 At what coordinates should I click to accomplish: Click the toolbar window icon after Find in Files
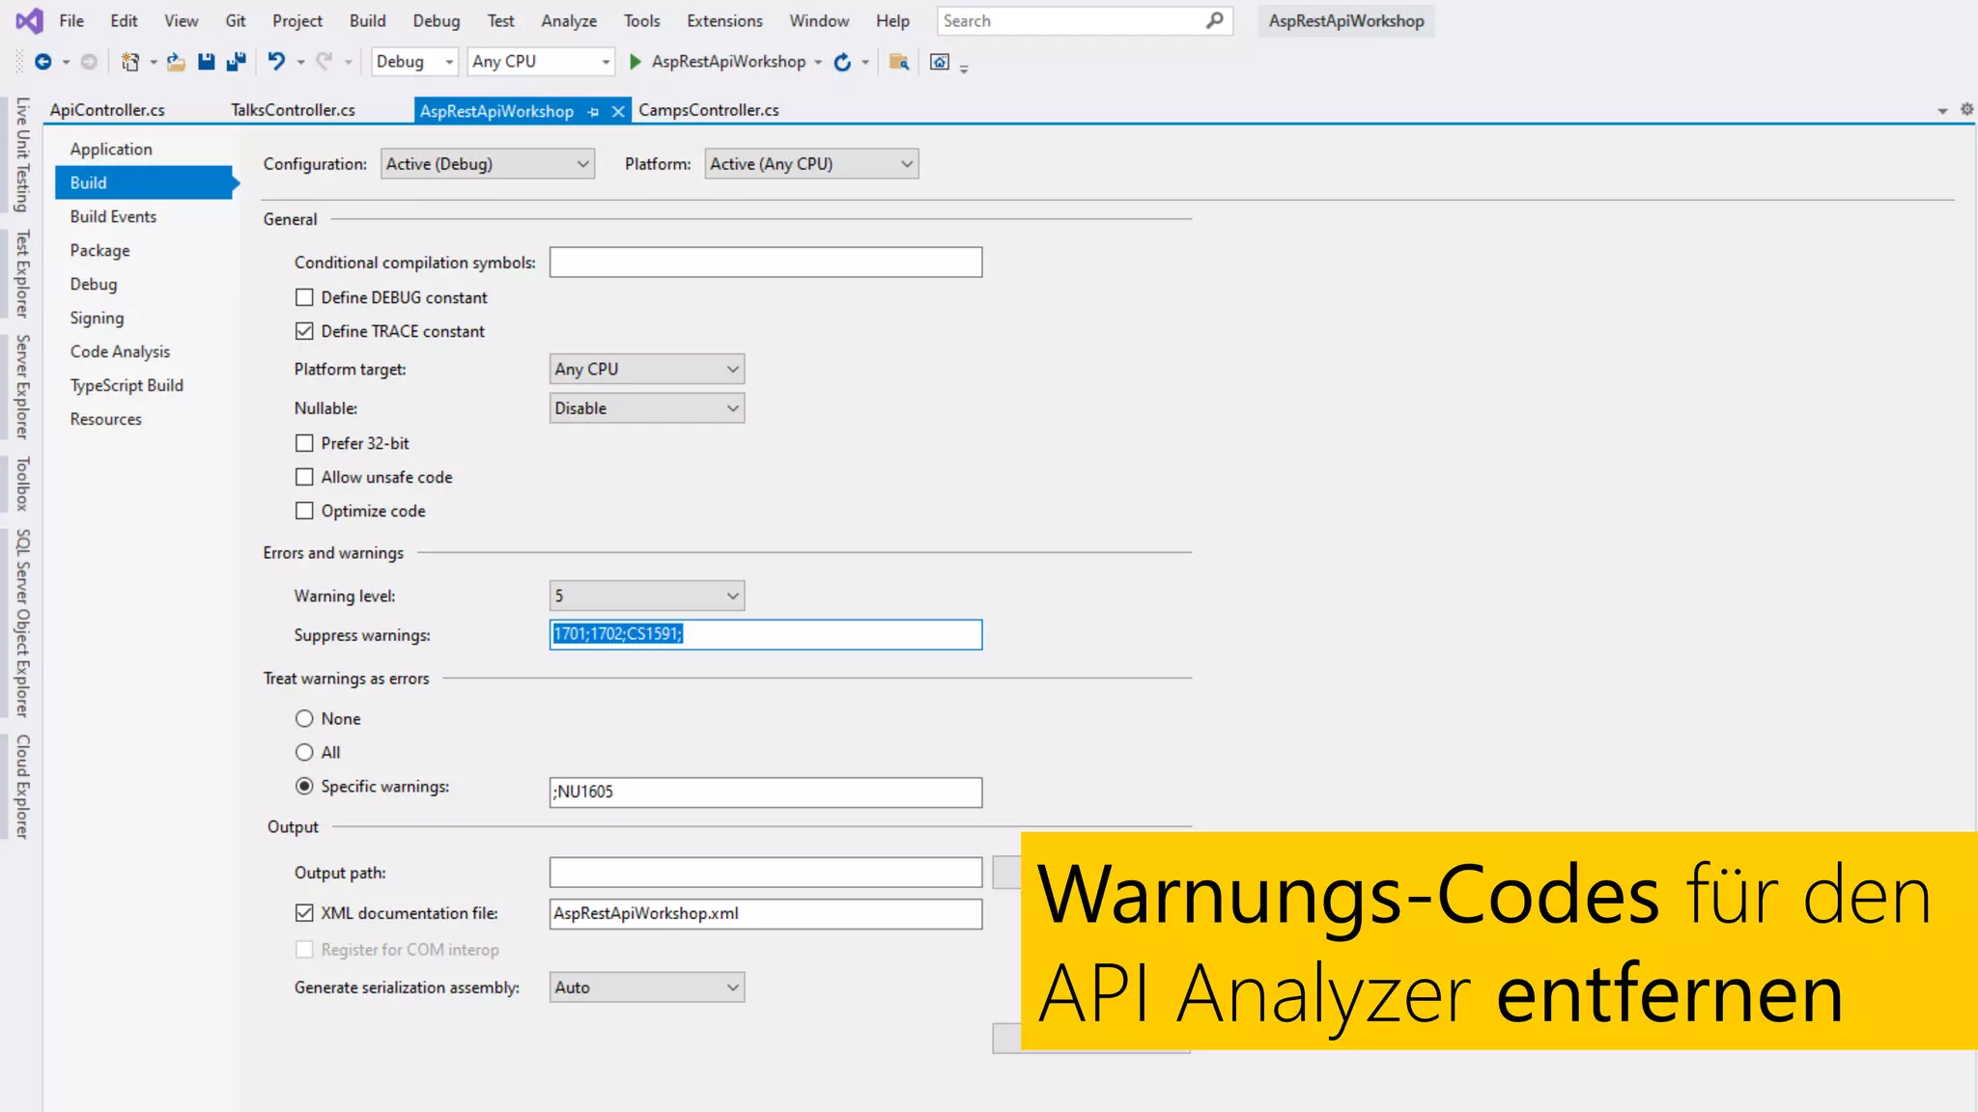pos(939,62)
